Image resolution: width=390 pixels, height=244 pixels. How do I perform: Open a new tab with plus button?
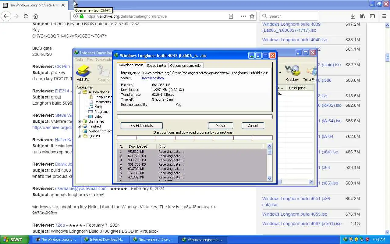coord(73,5)
